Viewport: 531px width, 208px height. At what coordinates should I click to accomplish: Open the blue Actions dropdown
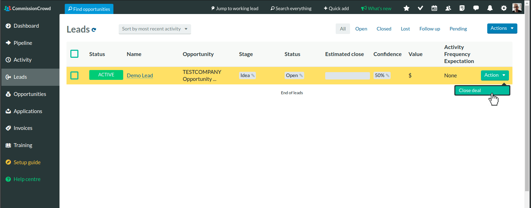502,28
